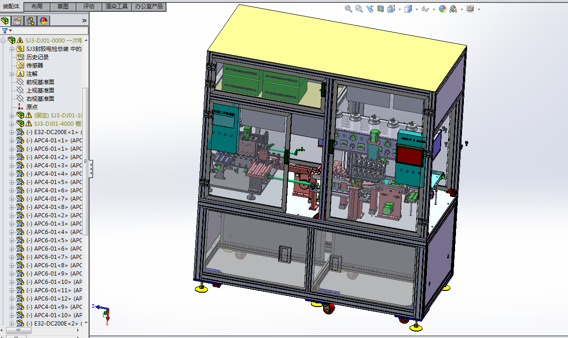The width and height of the screenshot is (568, 338).
Task: Open the View Orientation dropdown arrow
Action: click(399, 9)
